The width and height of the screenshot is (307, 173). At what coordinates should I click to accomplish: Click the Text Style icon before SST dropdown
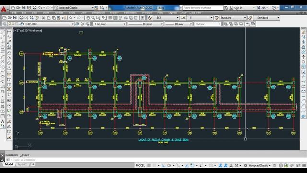point(150,18)
